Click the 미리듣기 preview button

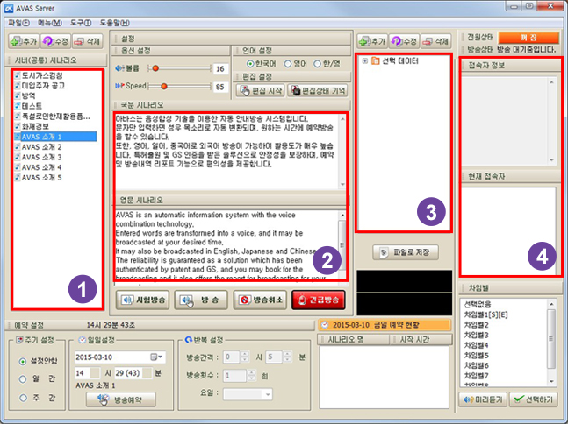[483, 399]
